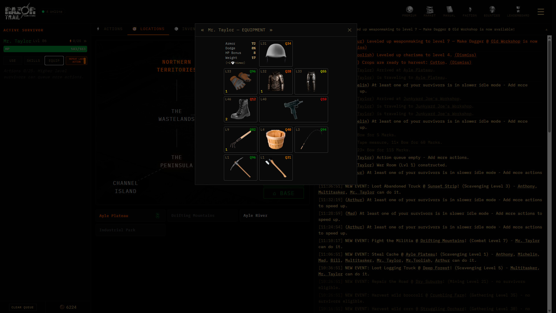
Task: Open the Old Workshop log link
Action: 505,41
